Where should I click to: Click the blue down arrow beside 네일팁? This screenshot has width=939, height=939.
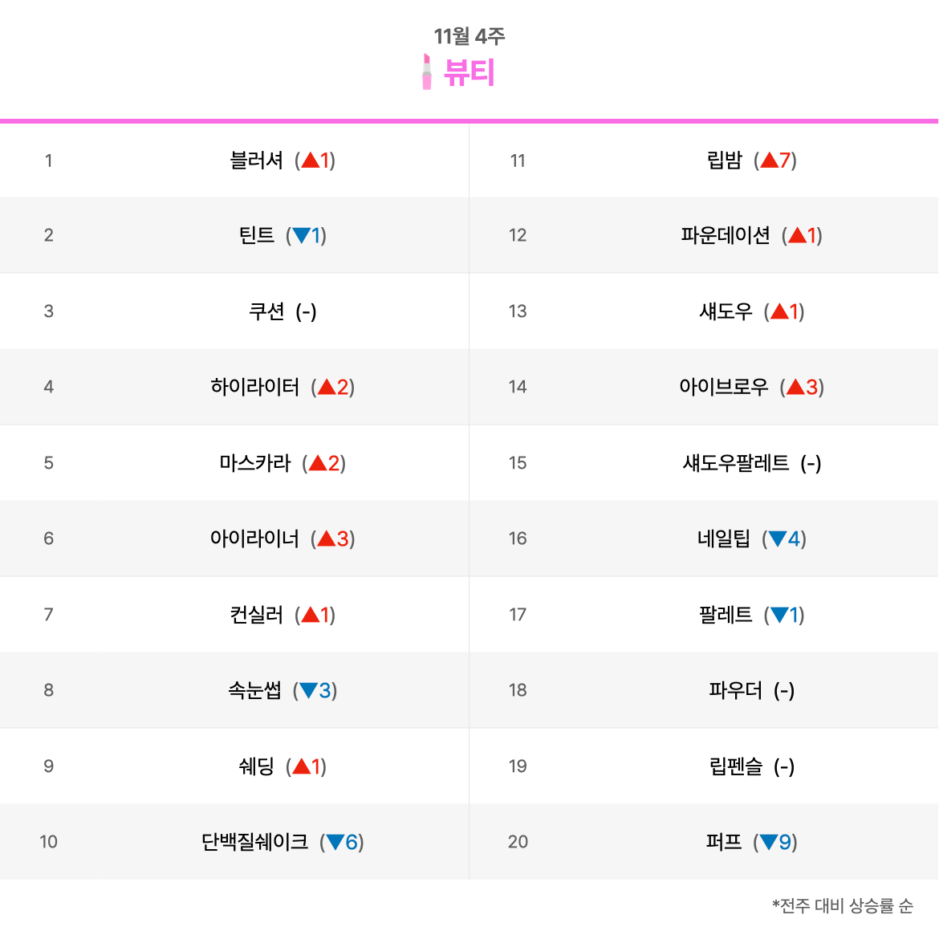778,539
